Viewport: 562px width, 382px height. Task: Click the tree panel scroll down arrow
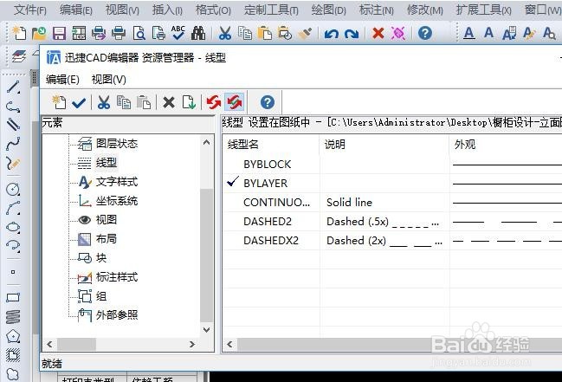pyautogui.click(x=206, y=329)
